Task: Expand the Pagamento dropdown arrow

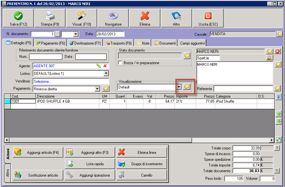Action: click(x=97, y=89)
